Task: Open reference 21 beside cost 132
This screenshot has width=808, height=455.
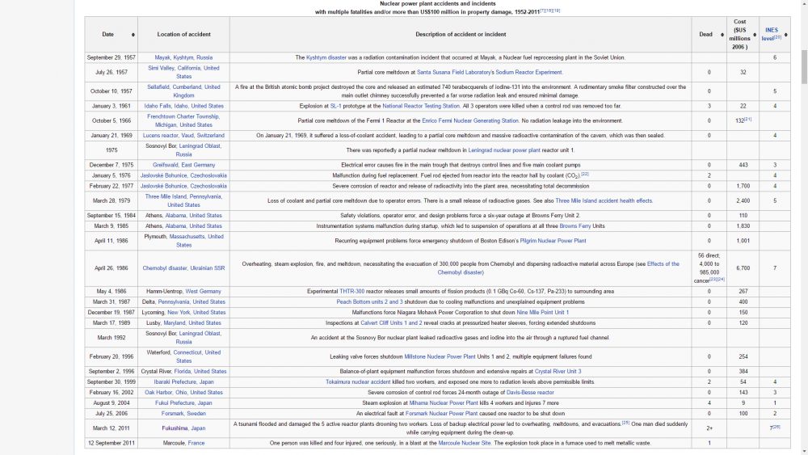Action: click(x=747, y=120)
